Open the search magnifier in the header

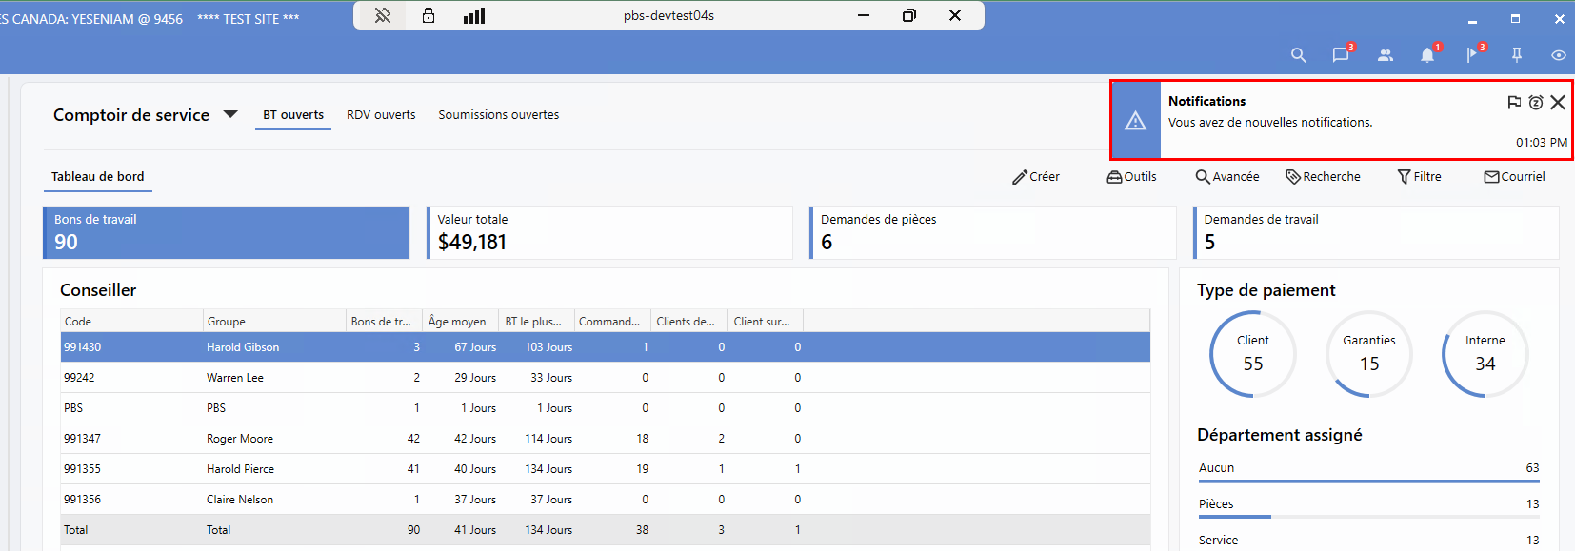[1298, 55]
